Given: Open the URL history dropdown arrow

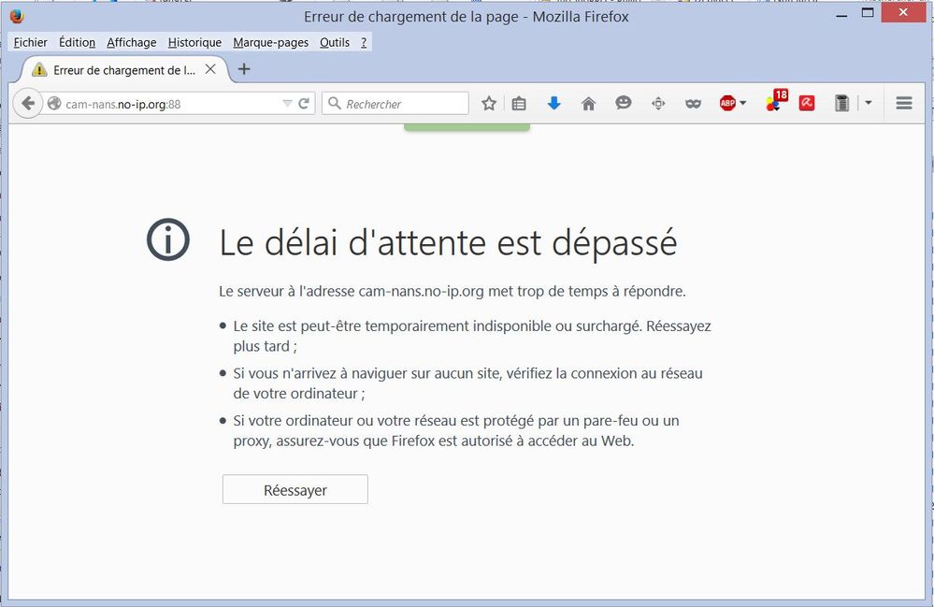Looking at the screenshot, I should (287, 104).
